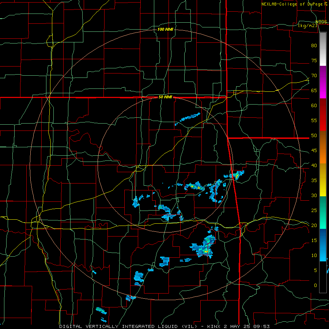Click the NIDS label above the legend
Viewport: 329px width, 329px height.
pyautogui.click(x=321, y=22)
